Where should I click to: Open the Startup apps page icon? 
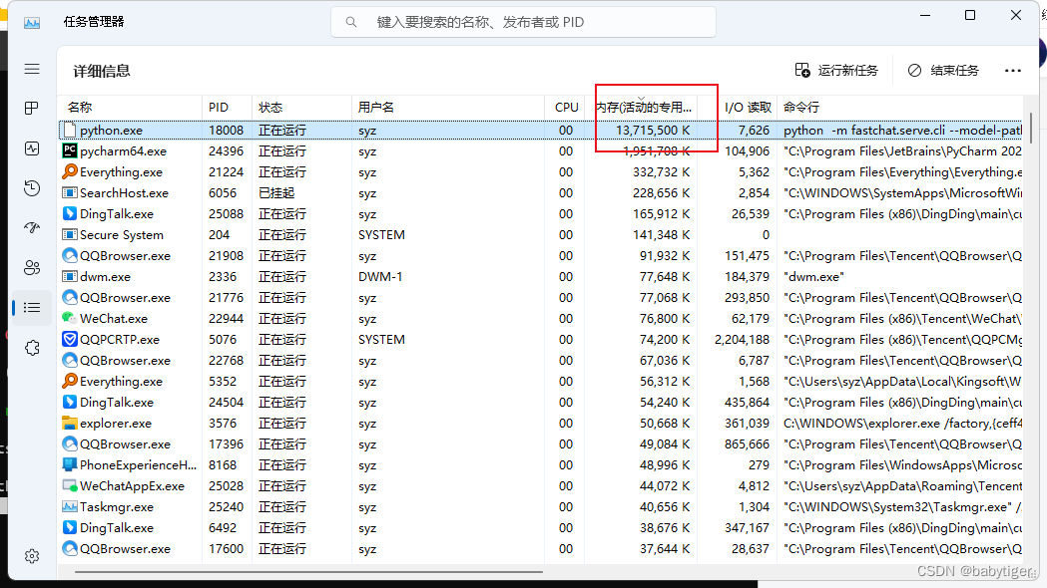pos(32,228)
